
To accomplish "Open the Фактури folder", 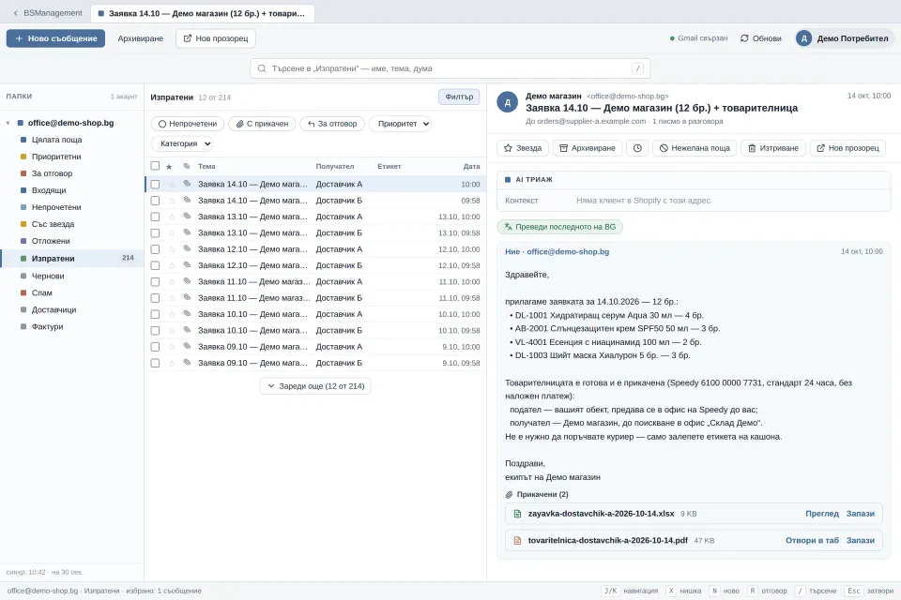I will coord(47,326).
